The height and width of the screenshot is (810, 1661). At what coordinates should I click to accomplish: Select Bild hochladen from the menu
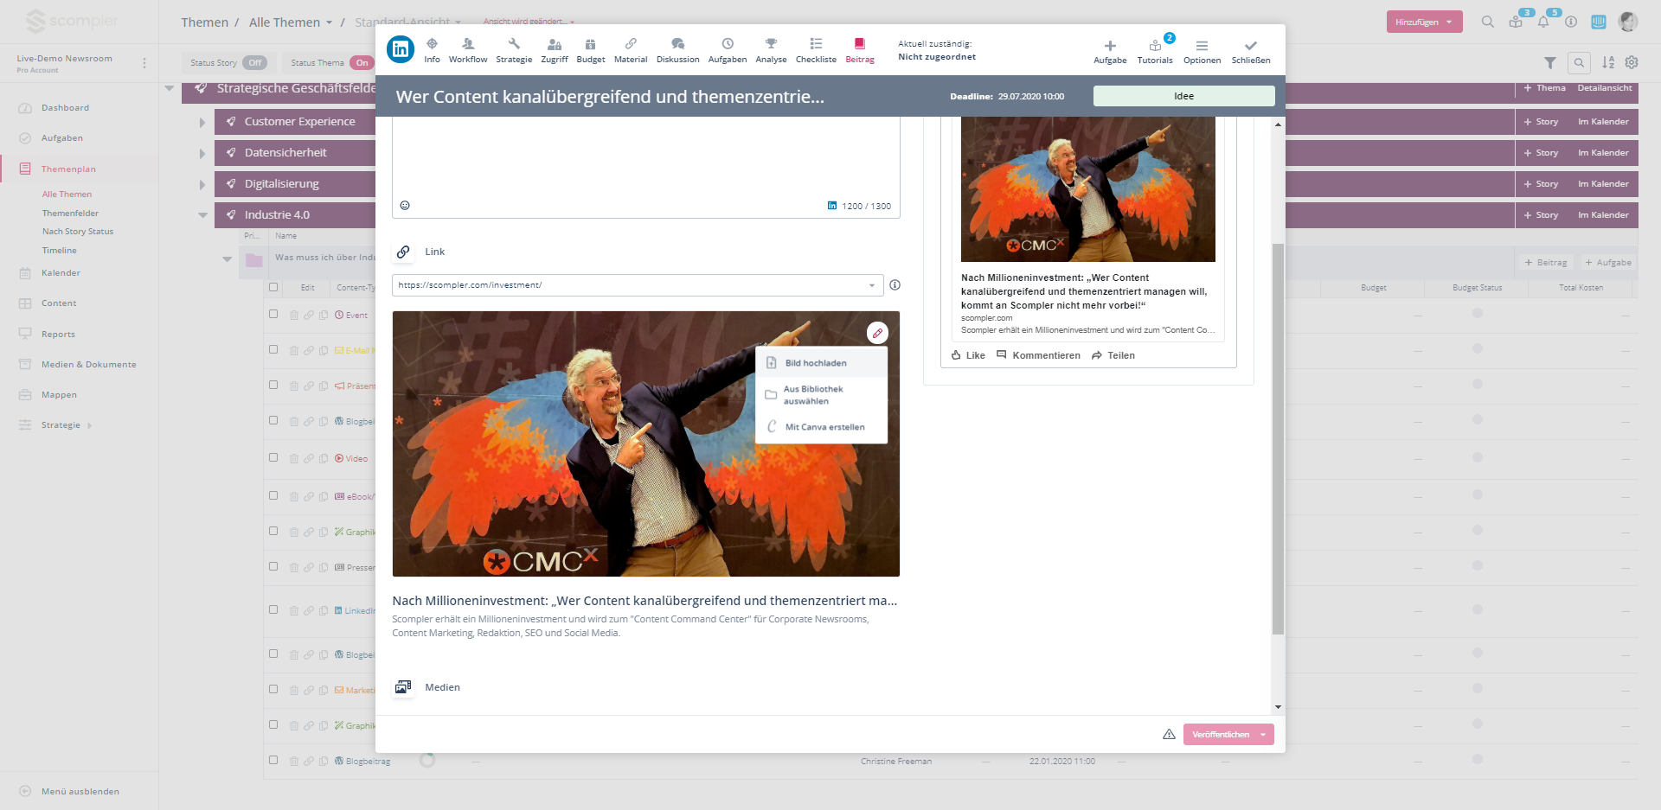click(815, 363)
